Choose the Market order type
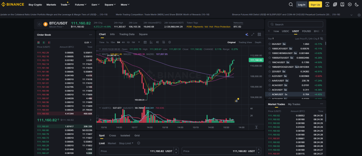Image resolution: width=362 pixels, height=156 pixels. [112, 143]
